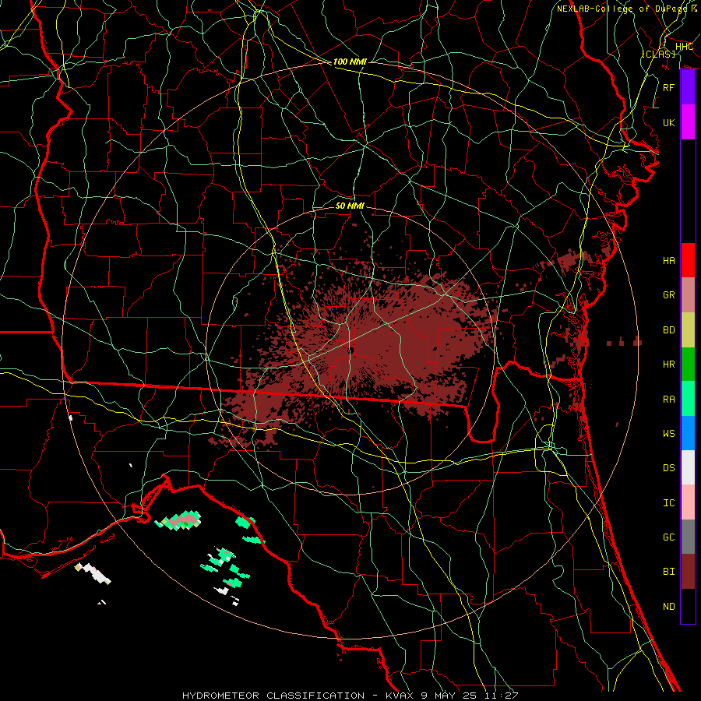The height and width of the screenshot is (701, 701).
Task: Click the HA legend label
Action: tap(669, 261)
